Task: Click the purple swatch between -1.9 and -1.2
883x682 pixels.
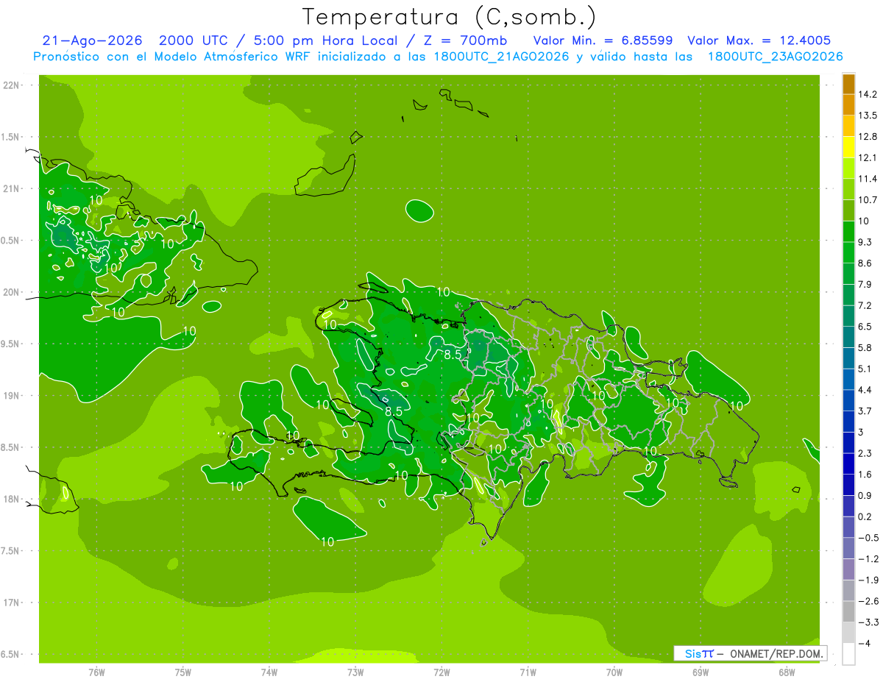Action: pyautogui.click(x=848, y=569)
